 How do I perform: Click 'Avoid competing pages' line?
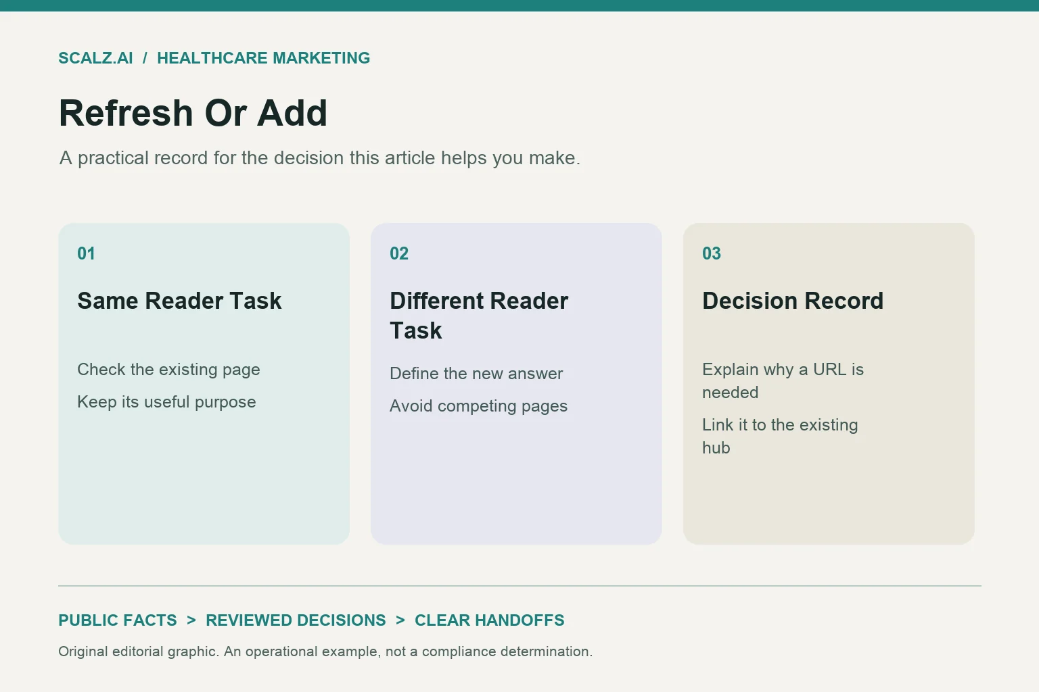tap(478, 406)
